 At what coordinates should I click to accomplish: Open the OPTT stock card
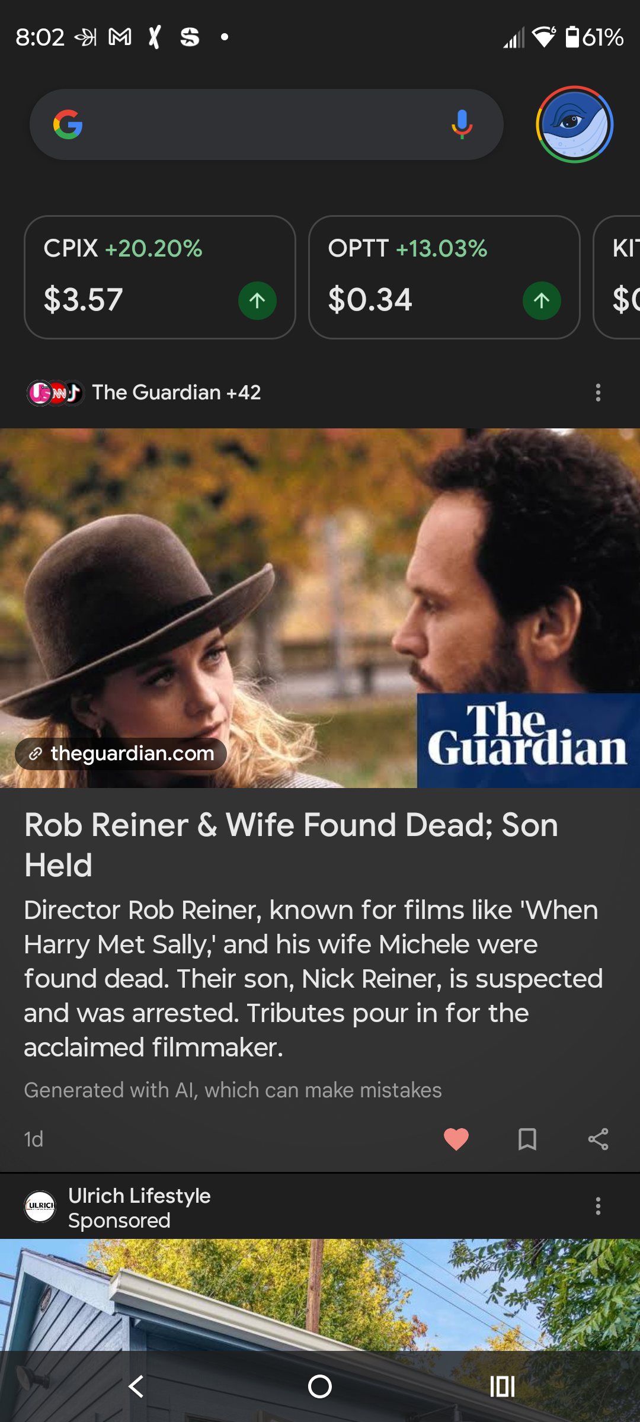[444, 277]
